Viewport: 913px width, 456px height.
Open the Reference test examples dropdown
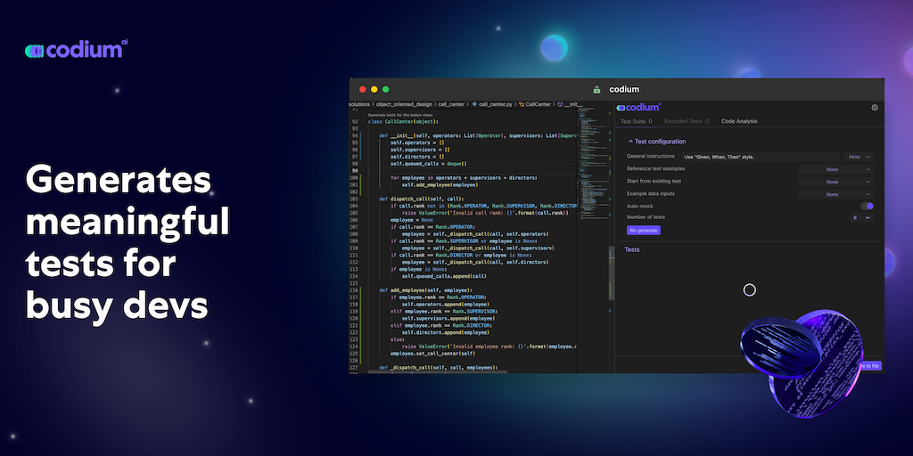835,169
